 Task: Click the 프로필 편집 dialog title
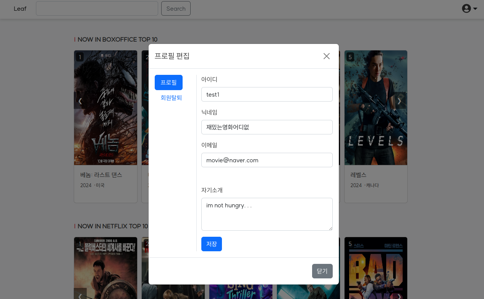click(x=172, y=56)
